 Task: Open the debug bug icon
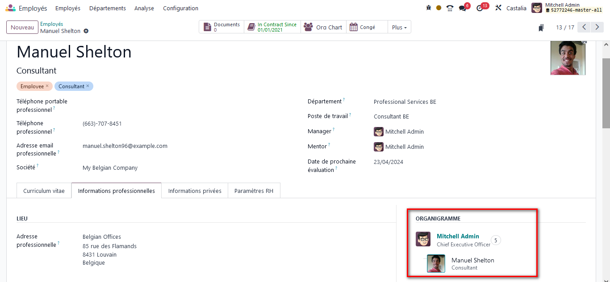pos(428,8)
